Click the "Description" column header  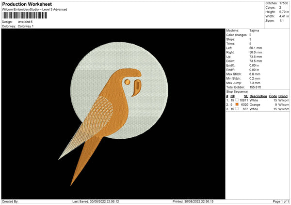(259, 96)
